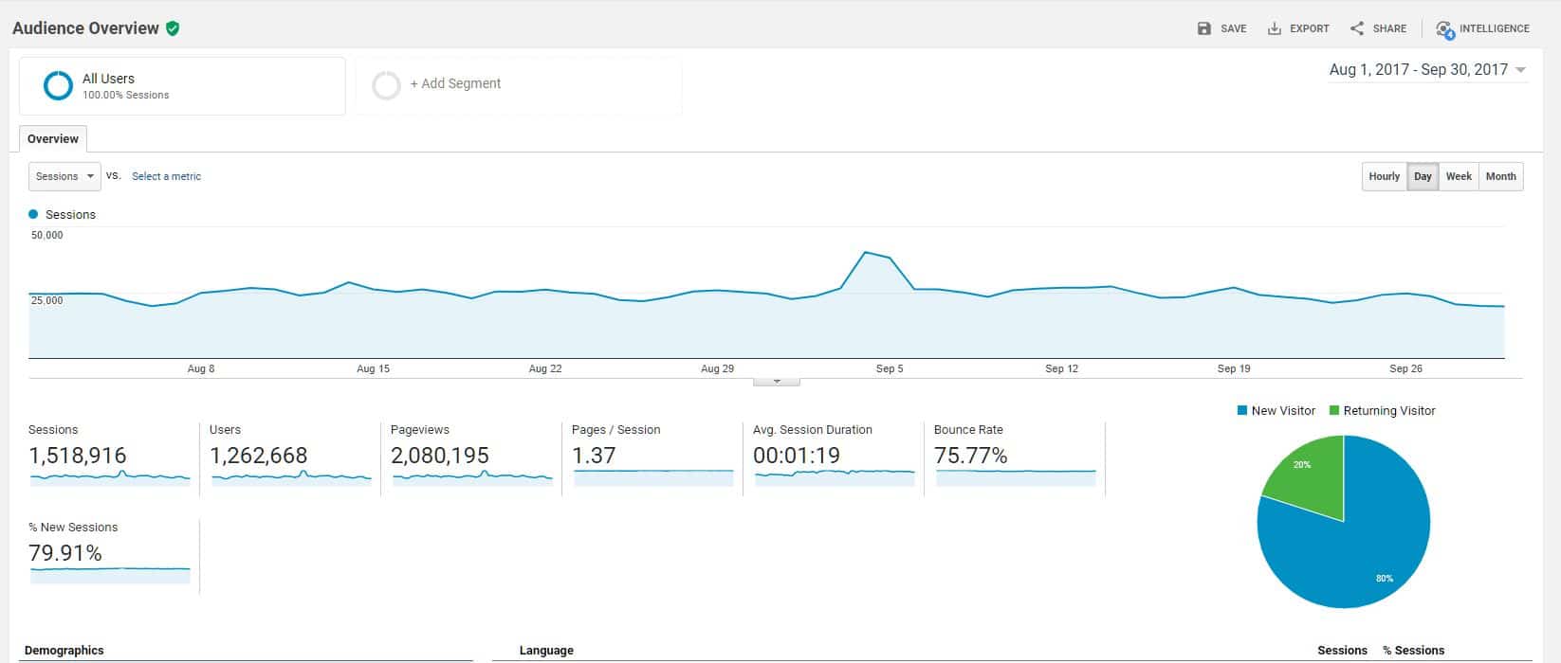Click the Add Segment button
This screenshot has width=1561, height=663.
pyautogui.click(x=455, y=84)
